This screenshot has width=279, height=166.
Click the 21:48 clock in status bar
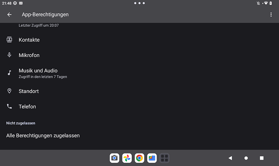(x=7, y=3)
